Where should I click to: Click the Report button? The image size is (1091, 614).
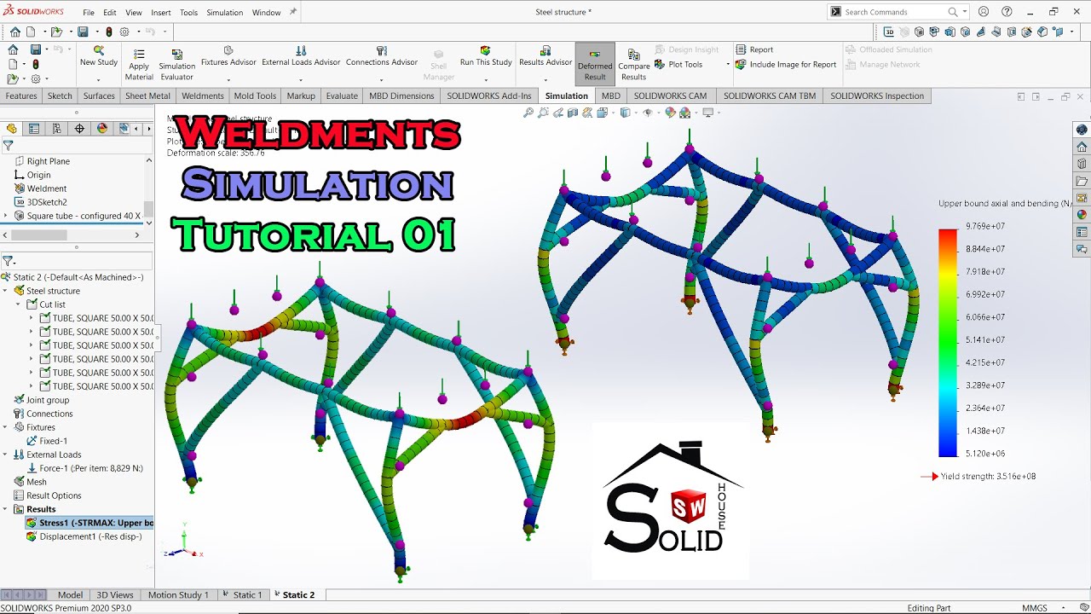pos(755,49)
